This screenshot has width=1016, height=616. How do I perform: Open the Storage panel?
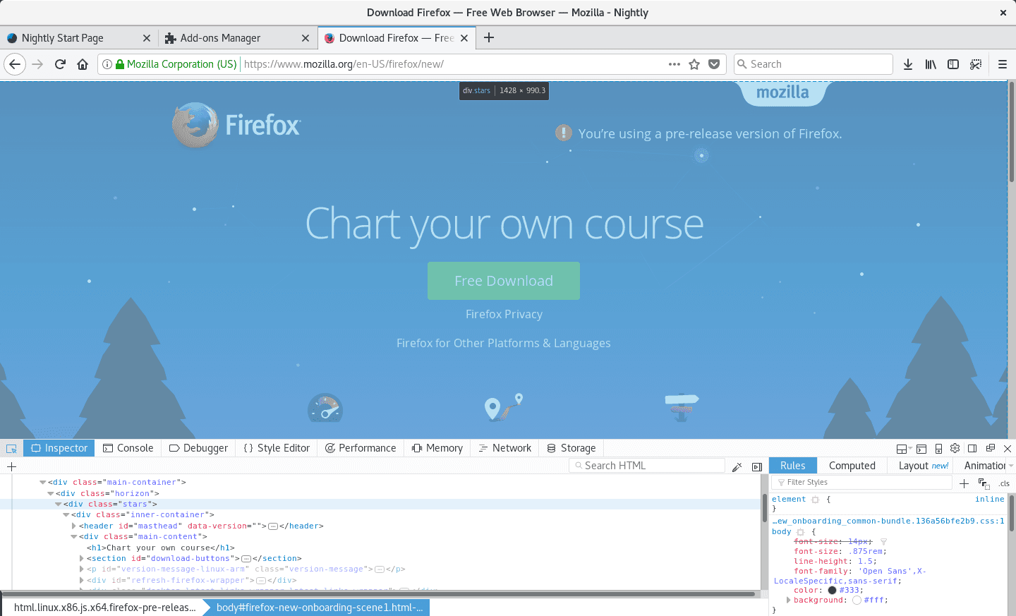[x=571, y=448]
